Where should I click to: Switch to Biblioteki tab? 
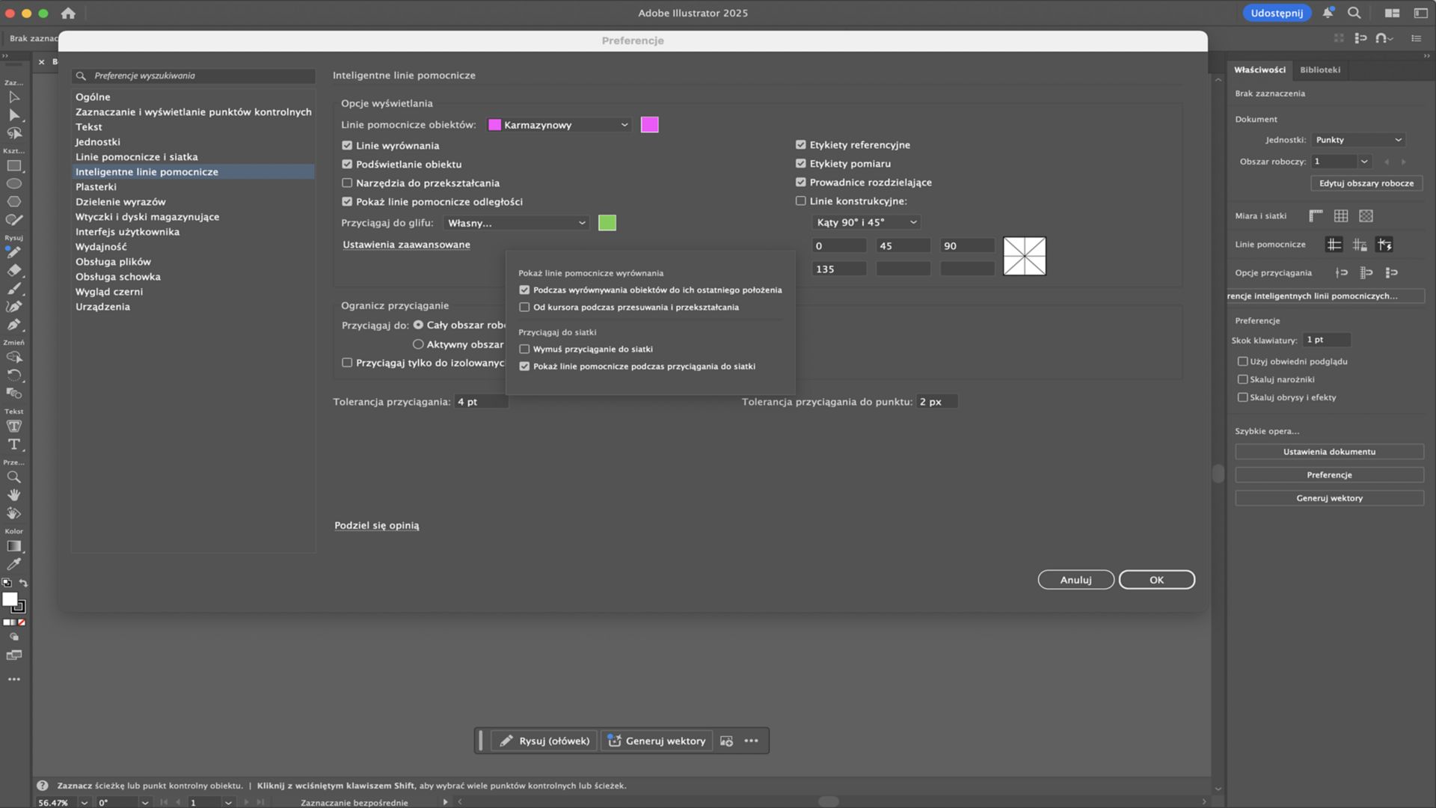[x=1319, y=70]
